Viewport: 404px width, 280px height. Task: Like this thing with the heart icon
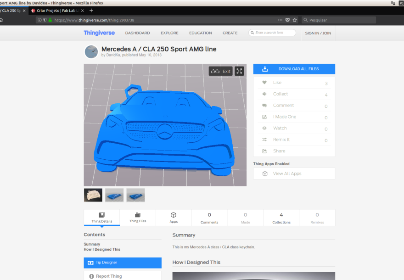tap(264, 83)
